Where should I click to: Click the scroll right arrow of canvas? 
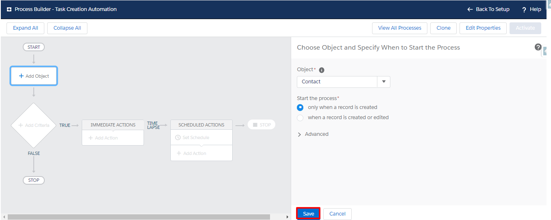click(x=287, y=217)
